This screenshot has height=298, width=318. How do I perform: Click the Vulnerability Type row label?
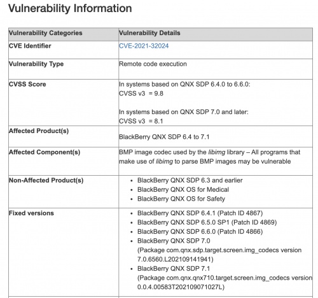pos(36,64)
